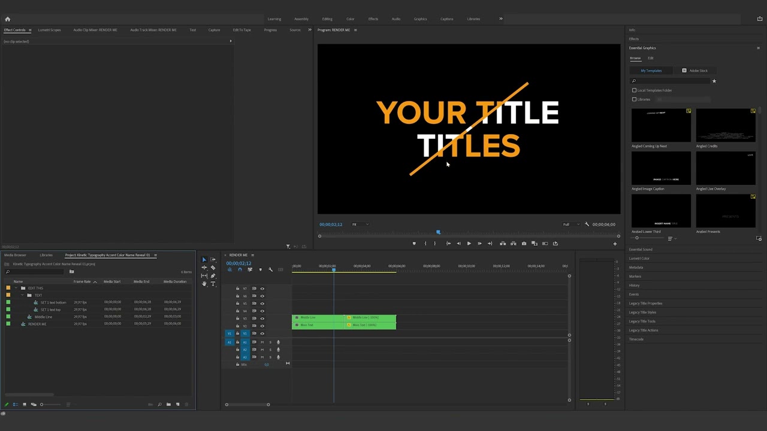
Task: Open the Lumetri Scopes tab
Action: click(x=49, y=30)
